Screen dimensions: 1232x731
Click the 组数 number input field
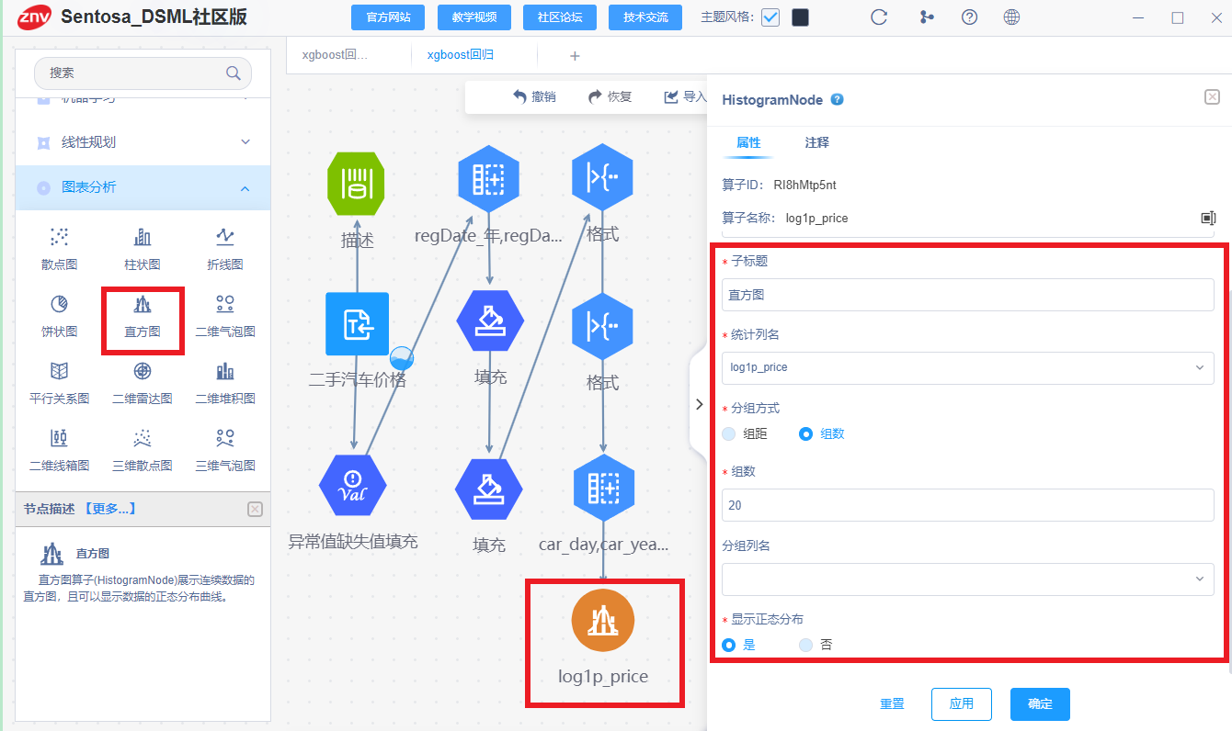(x=967, y=505)
